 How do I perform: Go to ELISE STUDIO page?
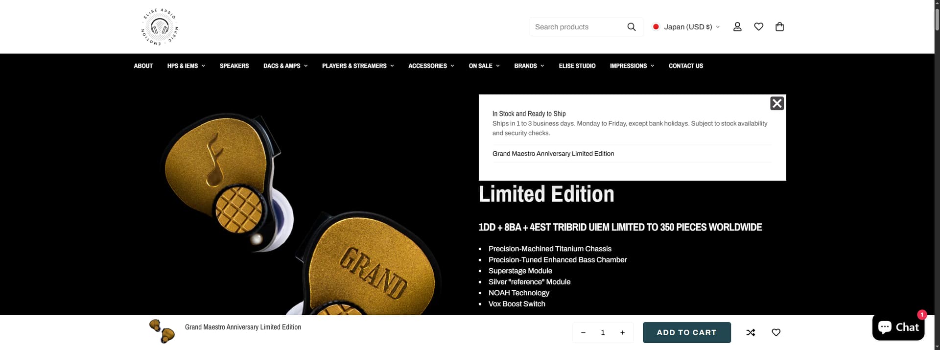[x=577, y=66]
